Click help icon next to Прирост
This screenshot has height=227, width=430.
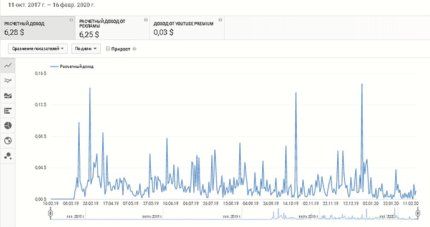click(135, 49)
